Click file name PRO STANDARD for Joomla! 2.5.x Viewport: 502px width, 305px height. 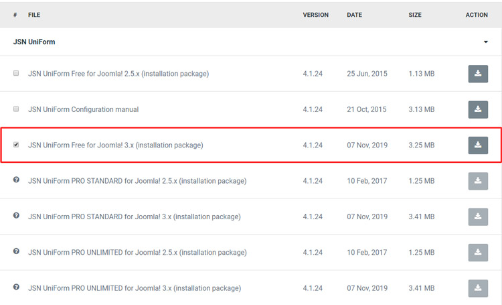click(137, 181)
